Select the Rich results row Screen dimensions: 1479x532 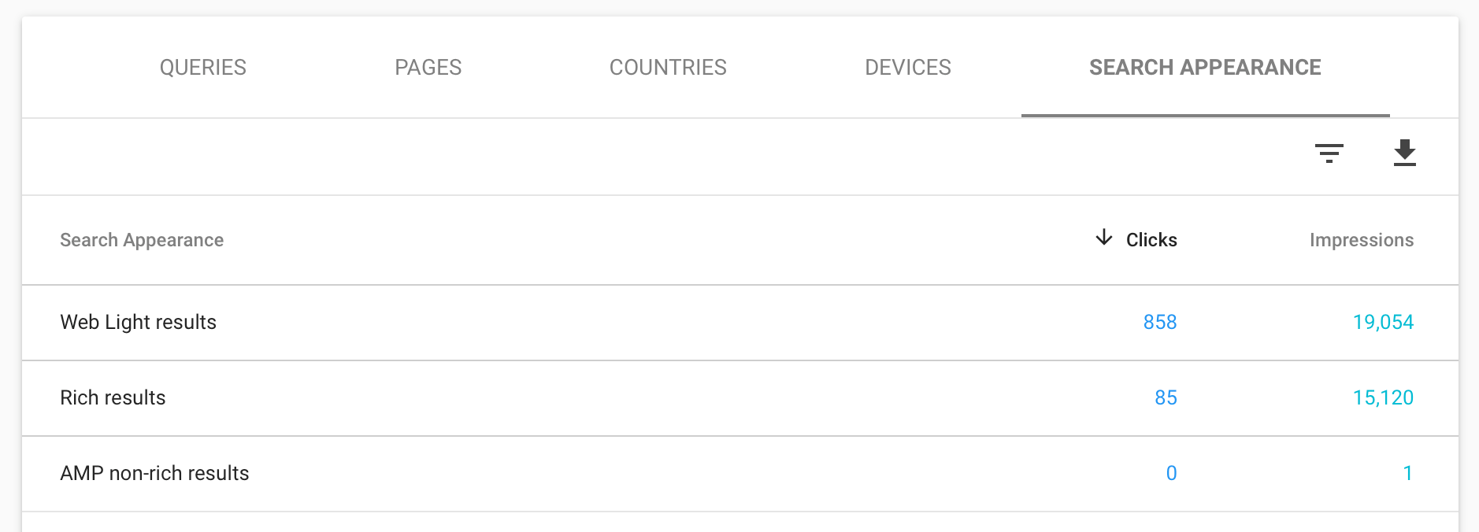pyautogui.click(x=113, y=397)
